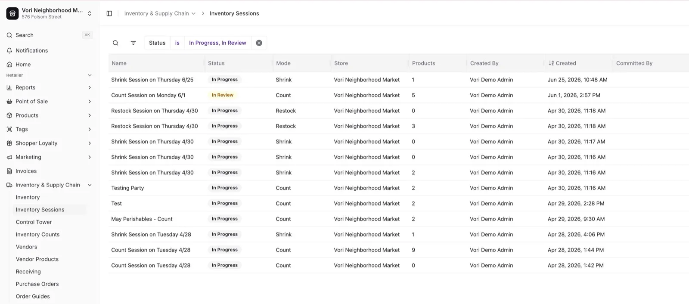Viewport: 689px width, 304px height.
Task: Expand the Marketing submenu chevron
Action: 90,157
